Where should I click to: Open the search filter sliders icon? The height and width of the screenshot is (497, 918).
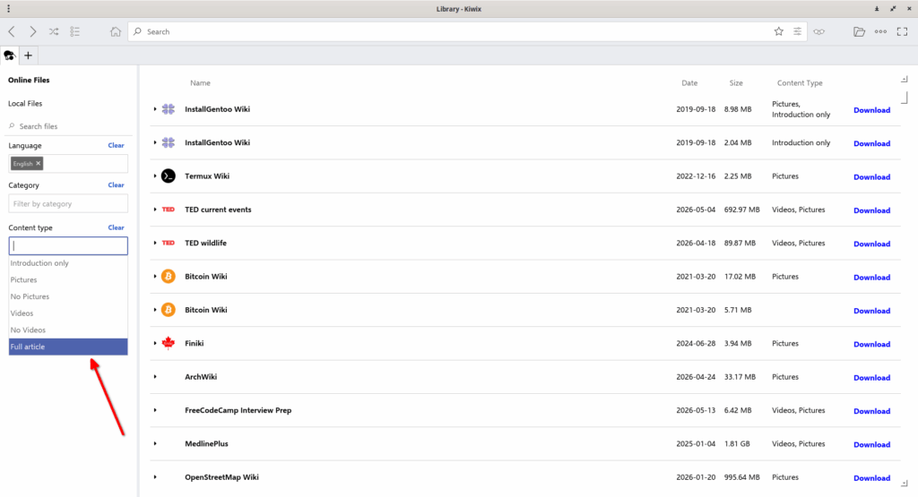(797, 31)
